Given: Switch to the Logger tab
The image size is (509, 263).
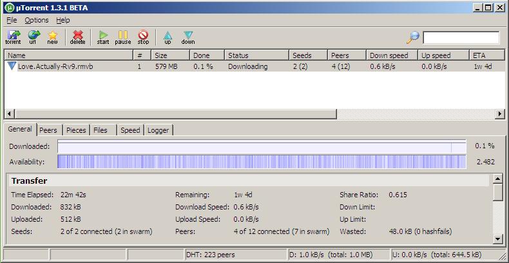Looking at the screenshot, I should click(x=158, y=130).
